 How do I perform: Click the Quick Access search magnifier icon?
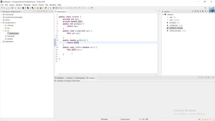pyautogui.click(x=205, y=8)
